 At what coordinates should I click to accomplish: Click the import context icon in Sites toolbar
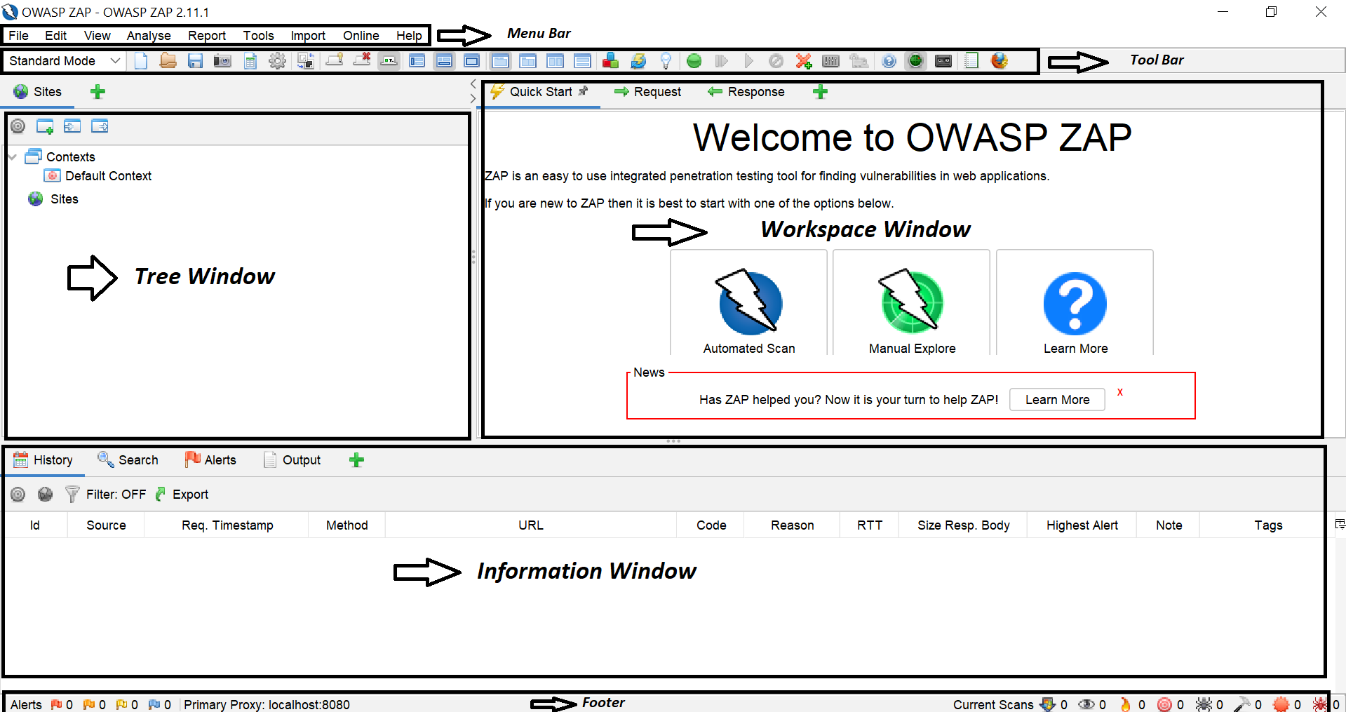pyautogui.click(x=72, y=126)
